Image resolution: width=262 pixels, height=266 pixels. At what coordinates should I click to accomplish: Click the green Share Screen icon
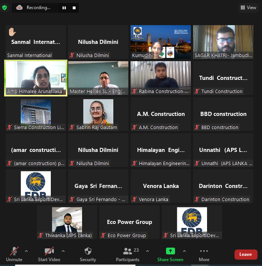(x=171, y=251)
